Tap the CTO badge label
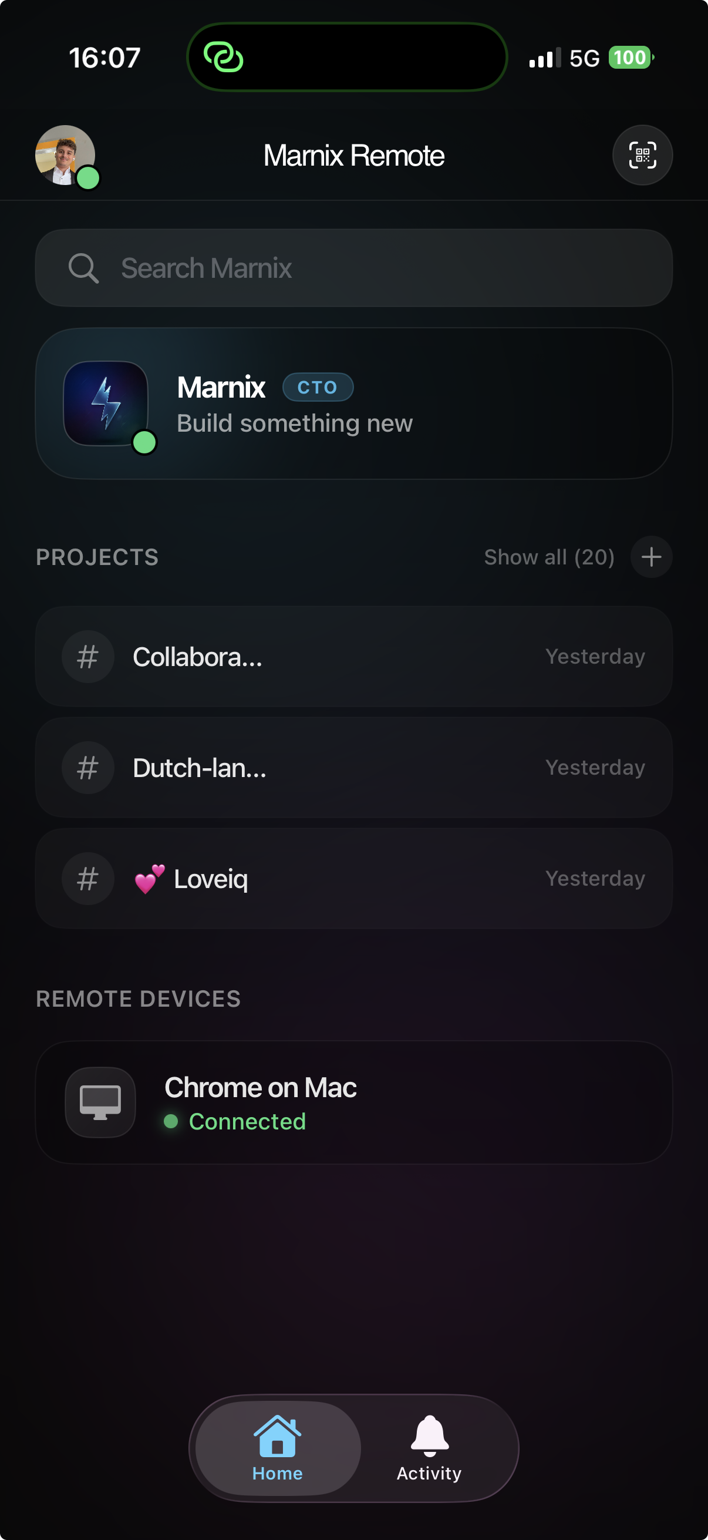This screenshot has height=1540, width=708. pyautogui.click(x=317, y=388)
